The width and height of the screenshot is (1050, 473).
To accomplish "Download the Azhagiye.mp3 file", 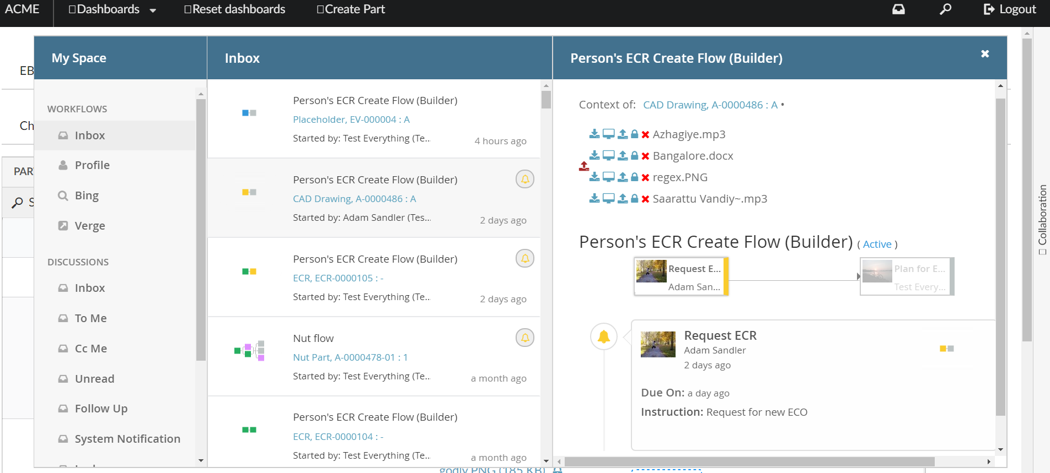I will (594, 134).
